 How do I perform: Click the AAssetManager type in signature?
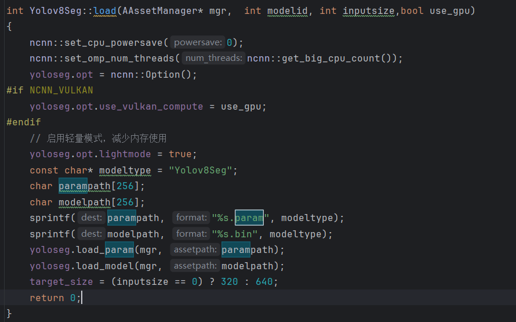coord(159,11)
